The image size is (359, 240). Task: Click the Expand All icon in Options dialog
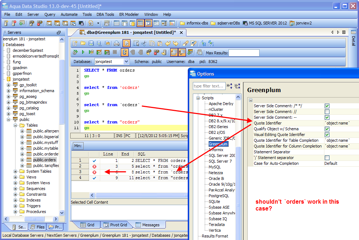[x=229, y=86]
